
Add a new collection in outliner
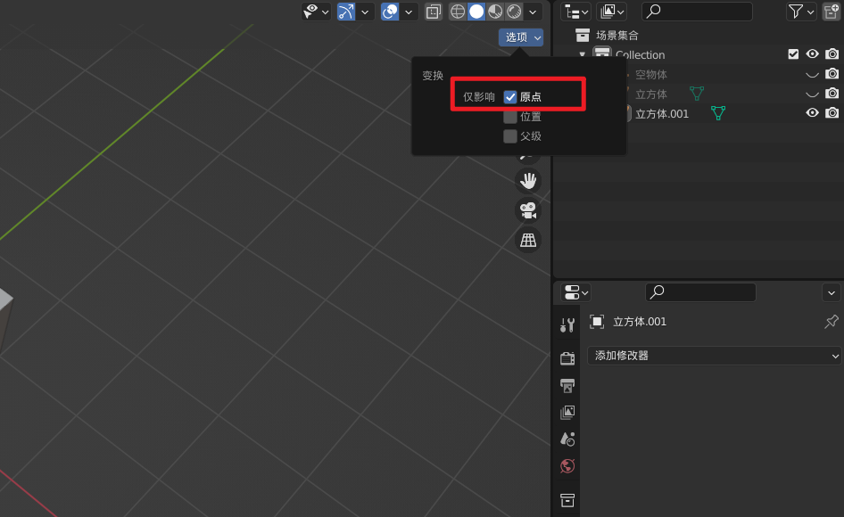pyautogui.click(x=832, y=12)
